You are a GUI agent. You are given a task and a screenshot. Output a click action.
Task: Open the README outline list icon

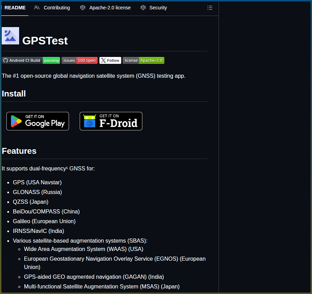point(210,8)
